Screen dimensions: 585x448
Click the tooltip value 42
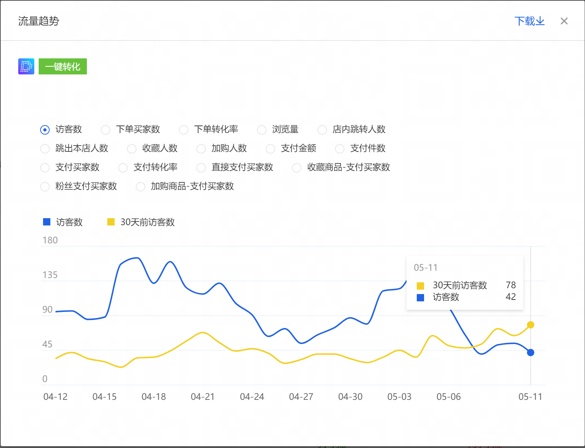click(x=511, y=297)
